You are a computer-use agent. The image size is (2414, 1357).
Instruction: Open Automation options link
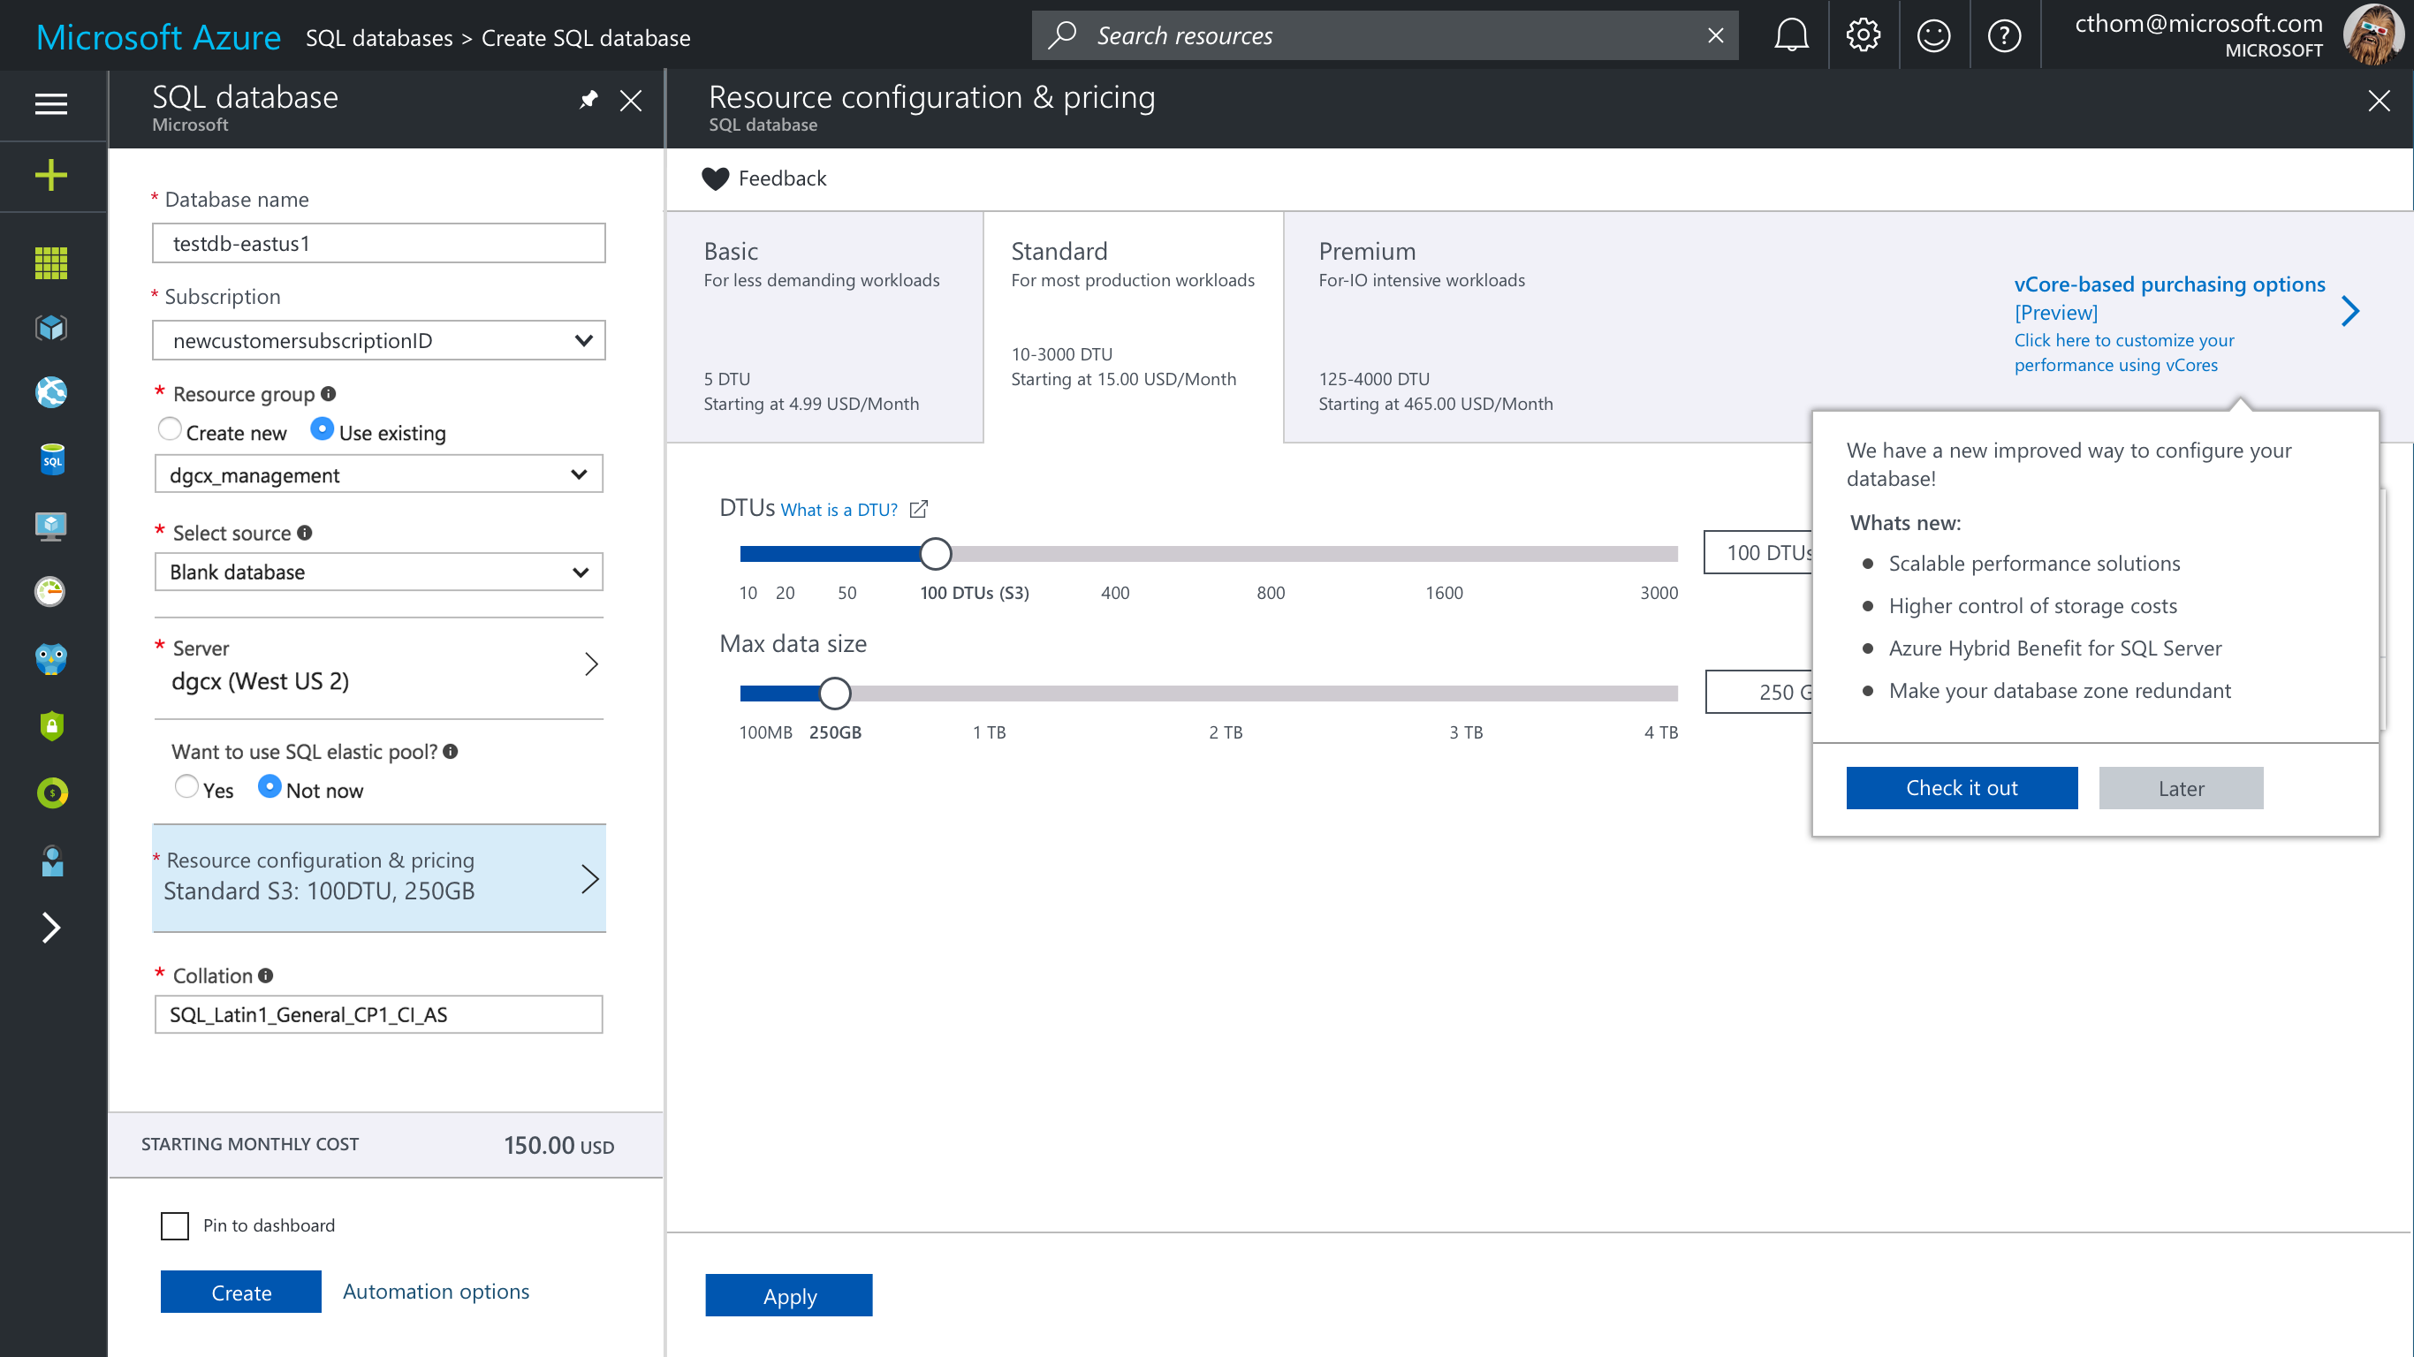tap(436, 1292)
